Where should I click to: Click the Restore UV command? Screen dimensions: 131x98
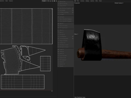(62, 64)
